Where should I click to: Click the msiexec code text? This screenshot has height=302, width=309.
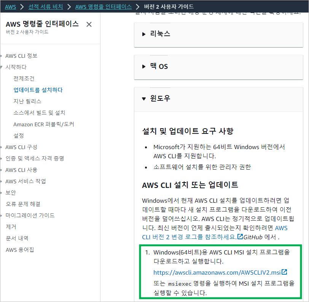pos(180,284)
